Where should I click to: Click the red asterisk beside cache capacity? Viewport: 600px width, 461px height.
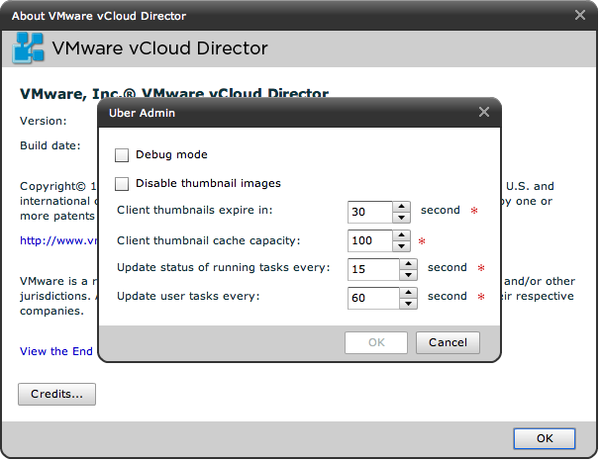[422, 240]
